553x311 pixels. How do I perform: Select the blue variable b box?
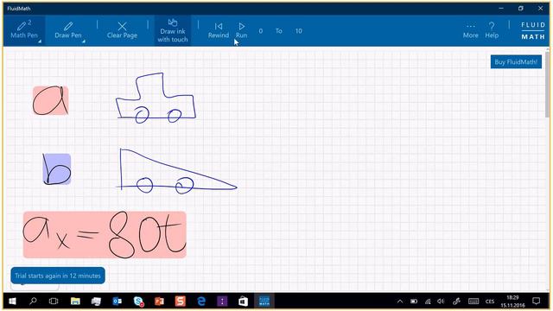57,169
